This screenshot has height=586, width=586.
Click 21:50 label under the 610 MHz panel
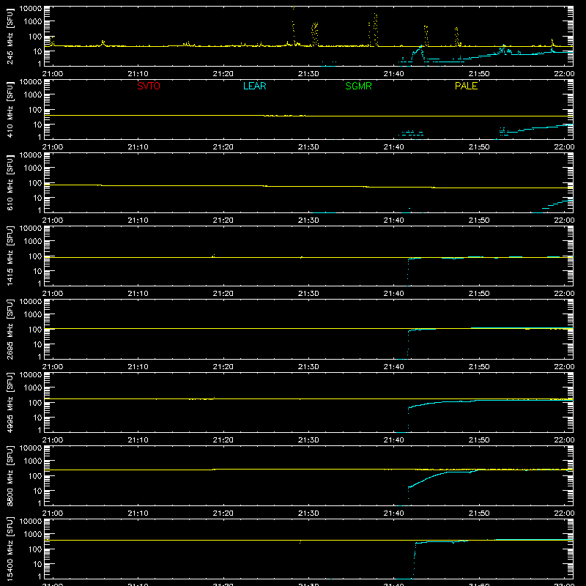[479, 220]
